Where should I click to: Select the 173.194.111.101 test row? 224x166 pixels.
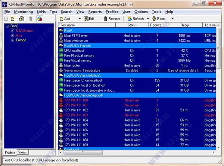tap(137, 105)
